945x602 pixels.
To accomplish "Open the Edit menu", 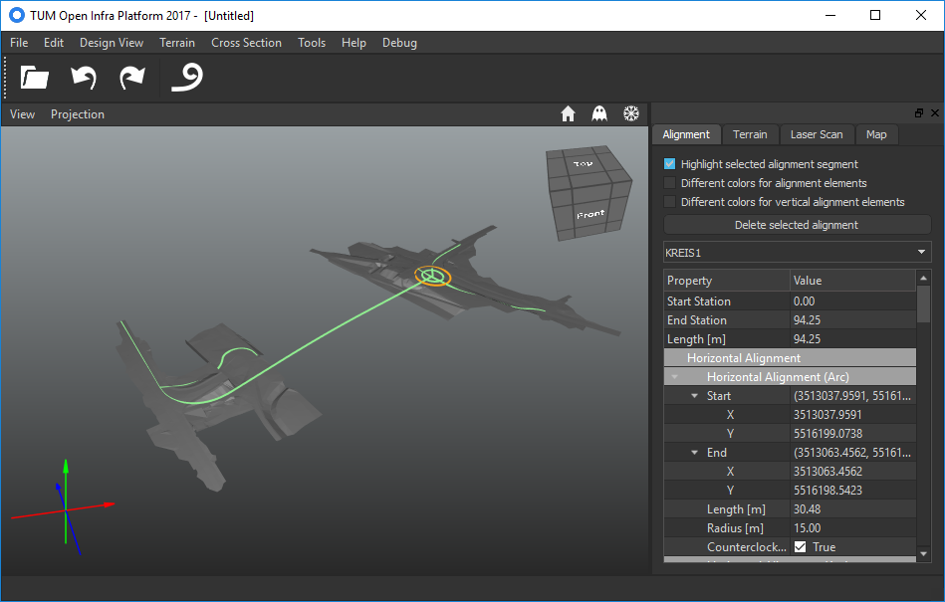I will (x=54, y=43).
